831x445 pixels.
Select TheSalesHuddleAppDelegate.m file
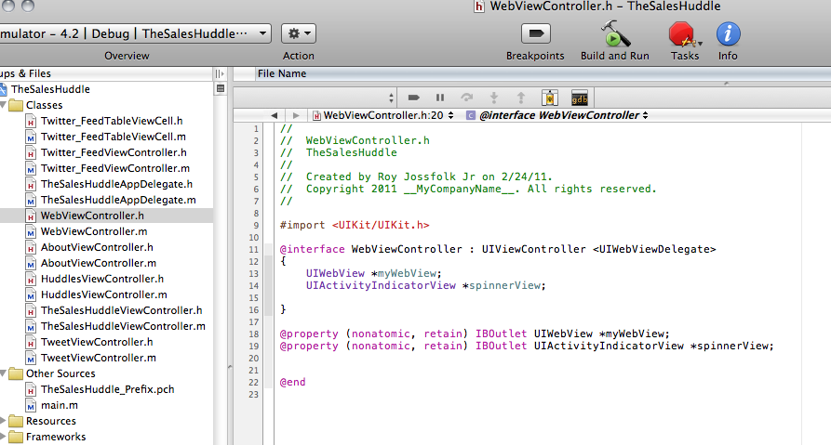tap(118, 201)
